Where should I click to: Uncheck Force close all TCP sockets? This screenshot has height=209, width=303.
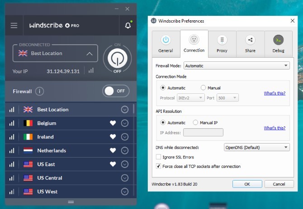[158, 166]
